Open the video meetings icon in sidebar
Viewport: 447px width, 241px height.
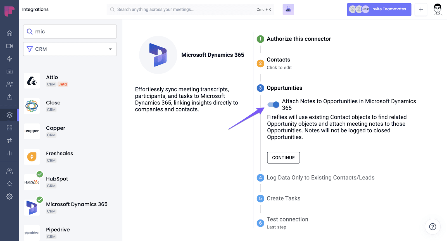(x=9, y=46)
